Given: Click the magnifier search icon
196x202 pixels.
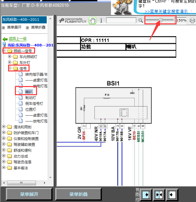Looking at the screenshot, I should coord(141,20).
